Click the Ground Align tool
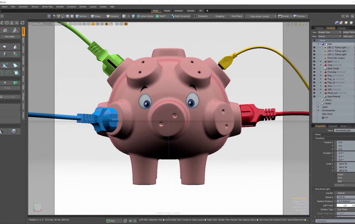The height and width of the screenshot is (224, 355). click(x=10, y=97)
